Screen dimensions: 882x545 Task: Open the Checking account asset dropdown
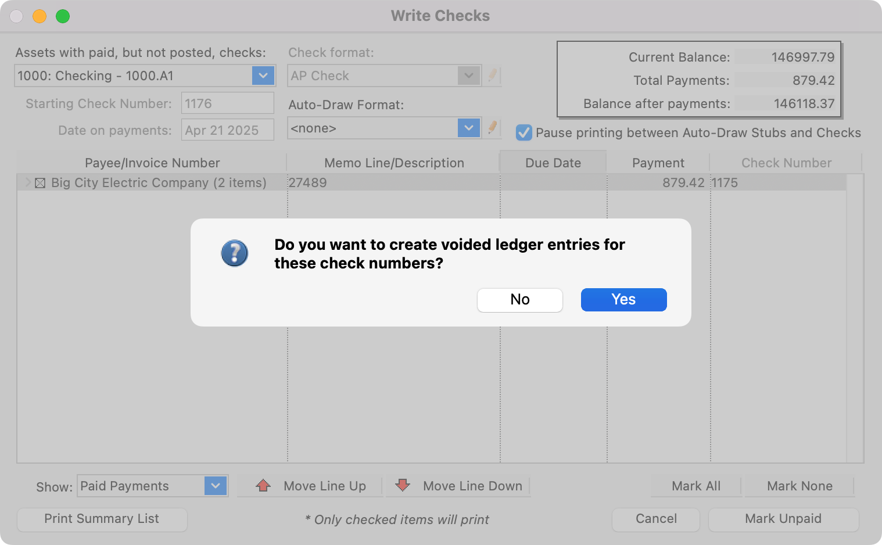click(263, 76)
